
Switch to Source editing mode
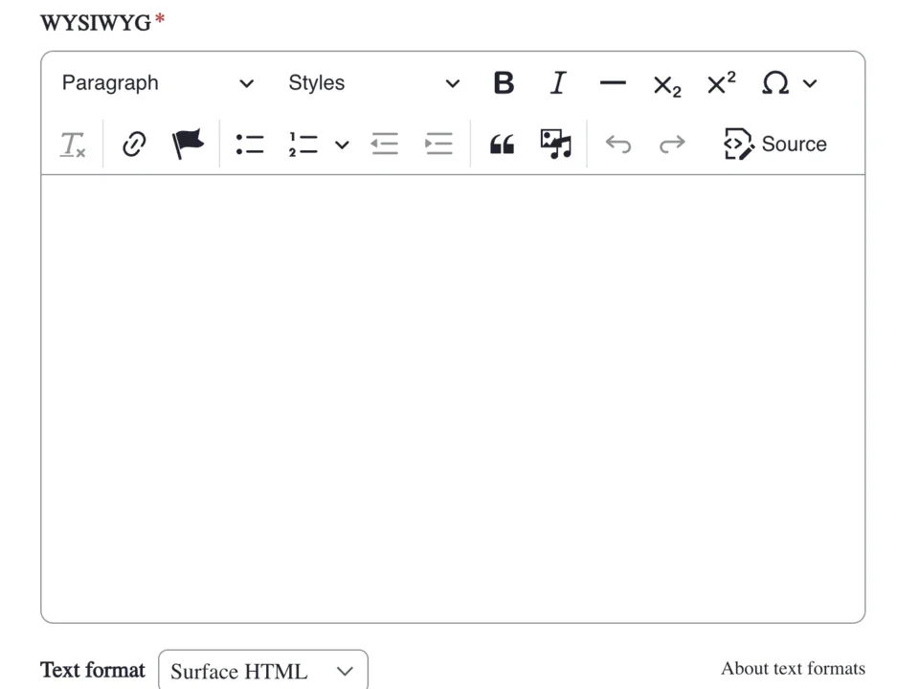pos(775,144)
